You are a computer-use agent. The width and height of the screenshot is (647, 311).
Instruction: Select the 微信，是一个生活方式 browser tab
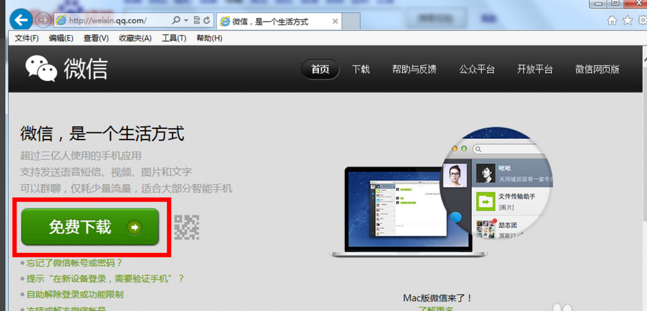pyautogui.click(x=279, y=22)
